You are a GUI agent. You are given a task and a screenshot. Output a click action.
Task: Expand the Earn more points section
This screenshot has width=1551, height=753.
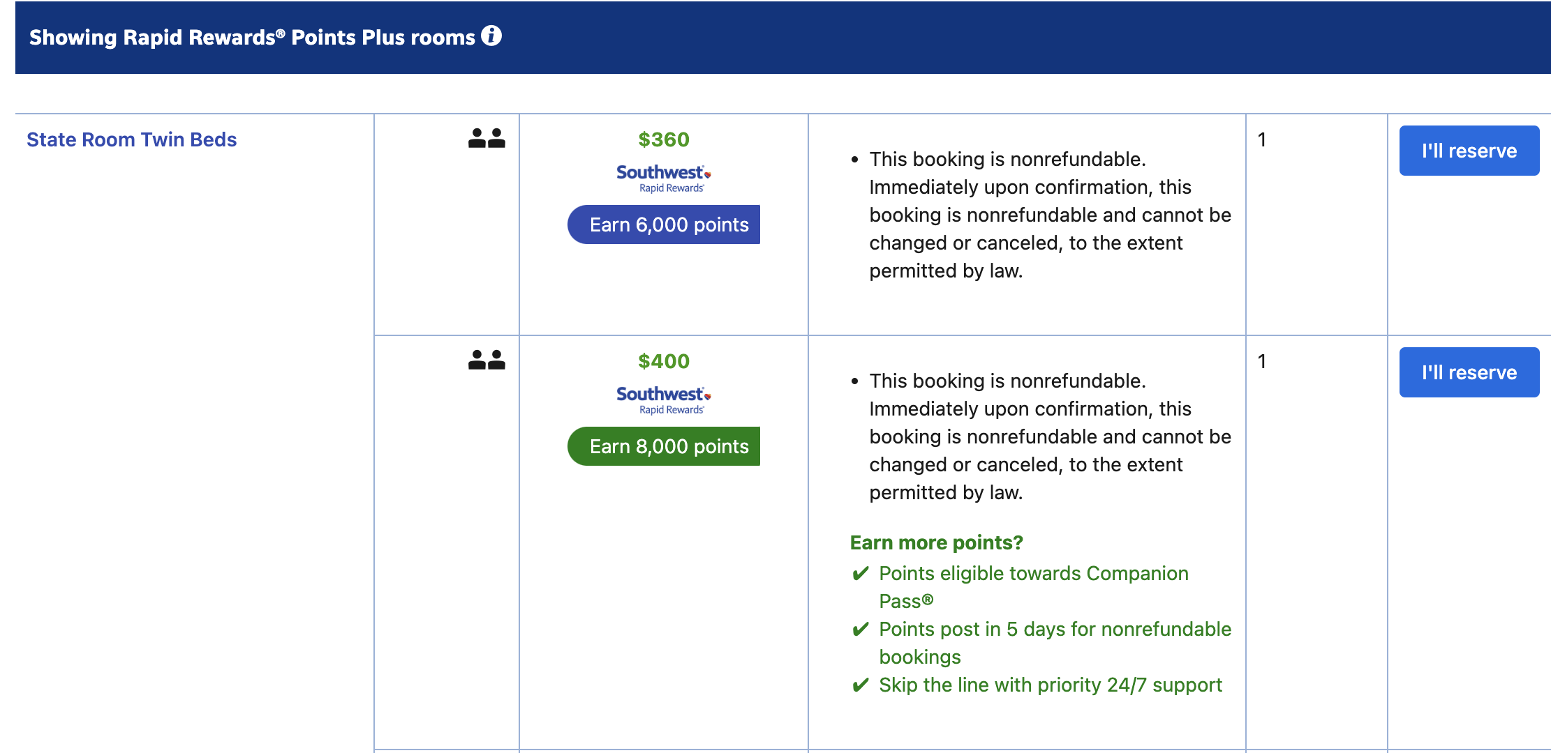(936, 542)
